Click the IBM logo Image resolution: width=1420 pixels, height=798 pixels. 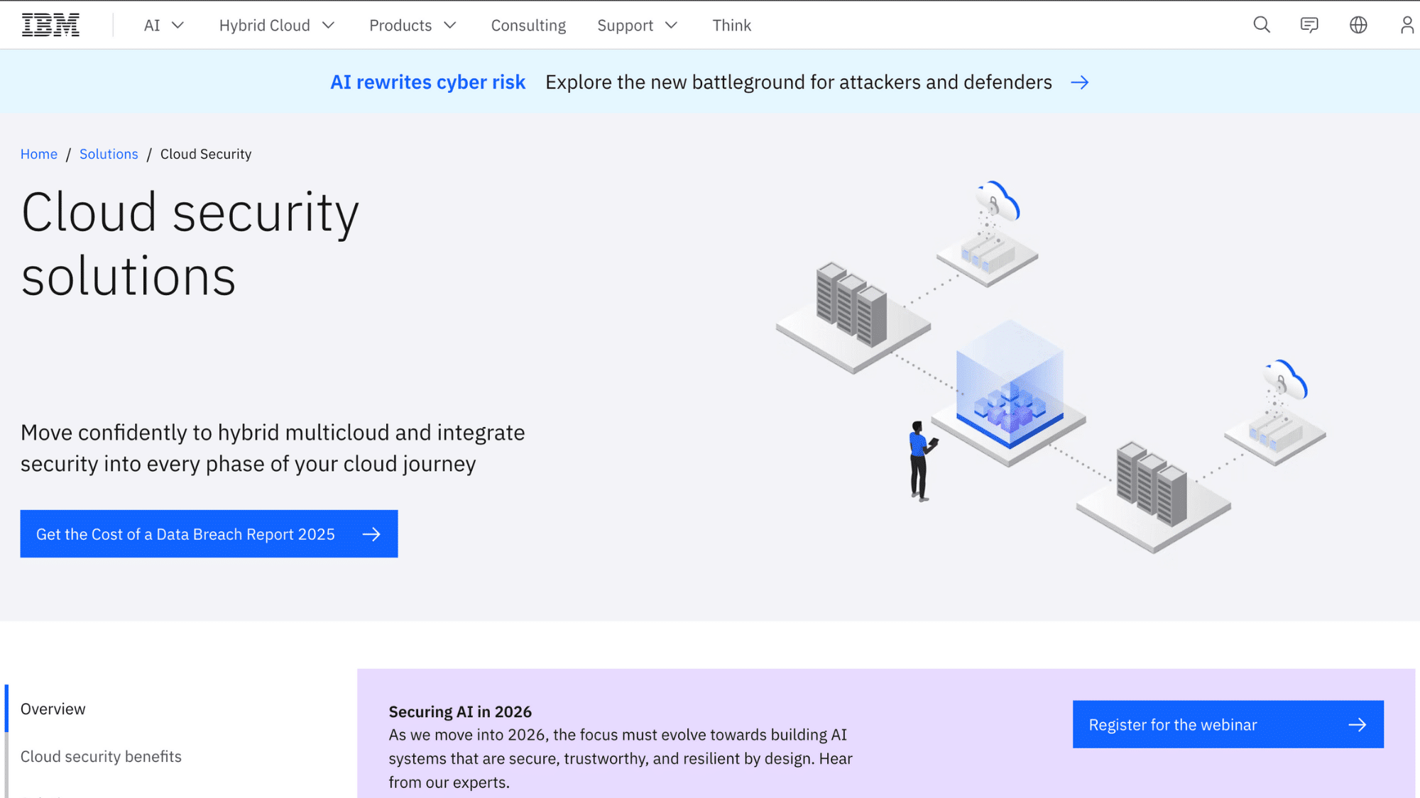click(x=50, y=23)
